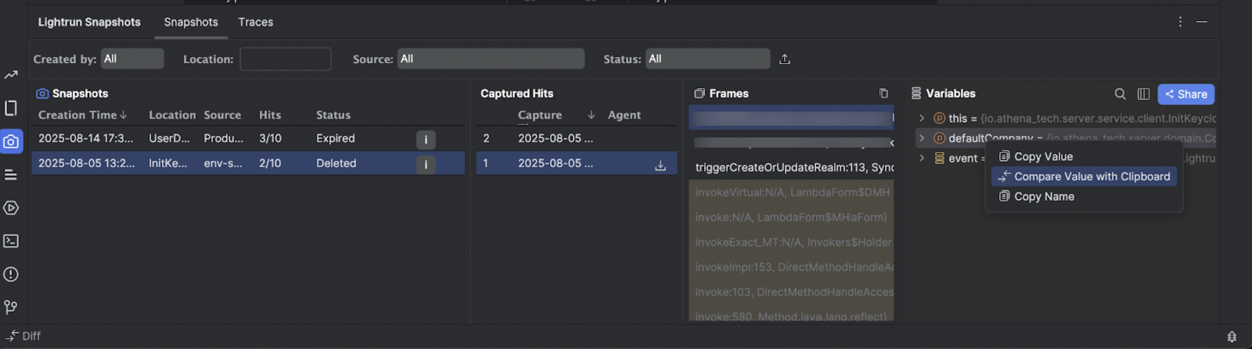Show info for the Expired snapshot

point(425,140)
